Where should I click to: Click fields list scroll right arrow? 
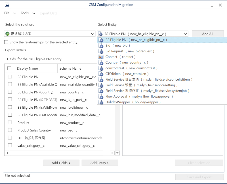coord(112,153)
